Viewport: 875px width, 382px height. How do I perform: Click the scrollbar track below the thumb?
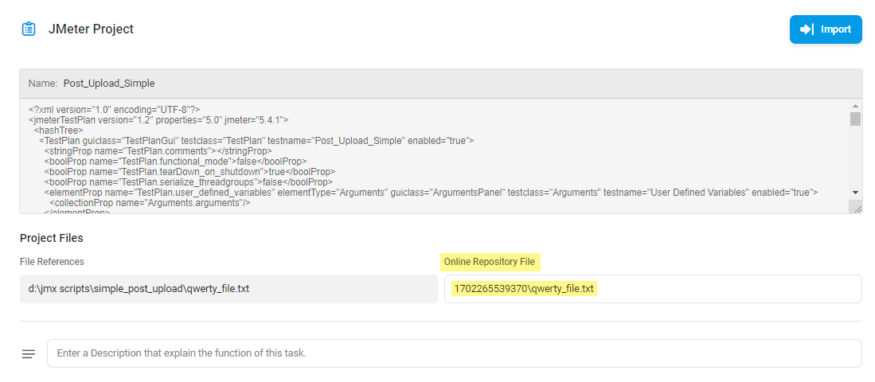(855, 156)
